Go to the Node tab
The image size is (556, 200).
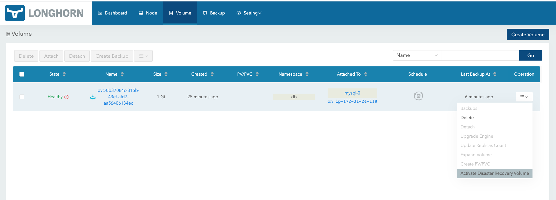point(148,13)
